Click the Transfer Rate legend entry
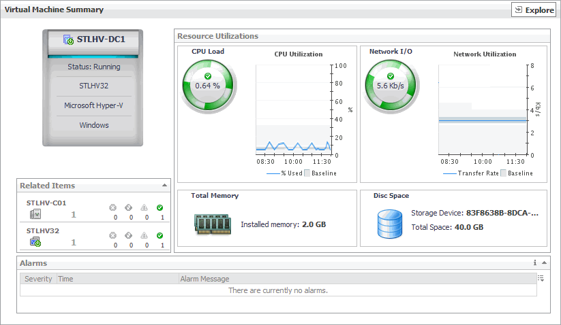This screenshot has height=325, width=561. coord(471,173)
